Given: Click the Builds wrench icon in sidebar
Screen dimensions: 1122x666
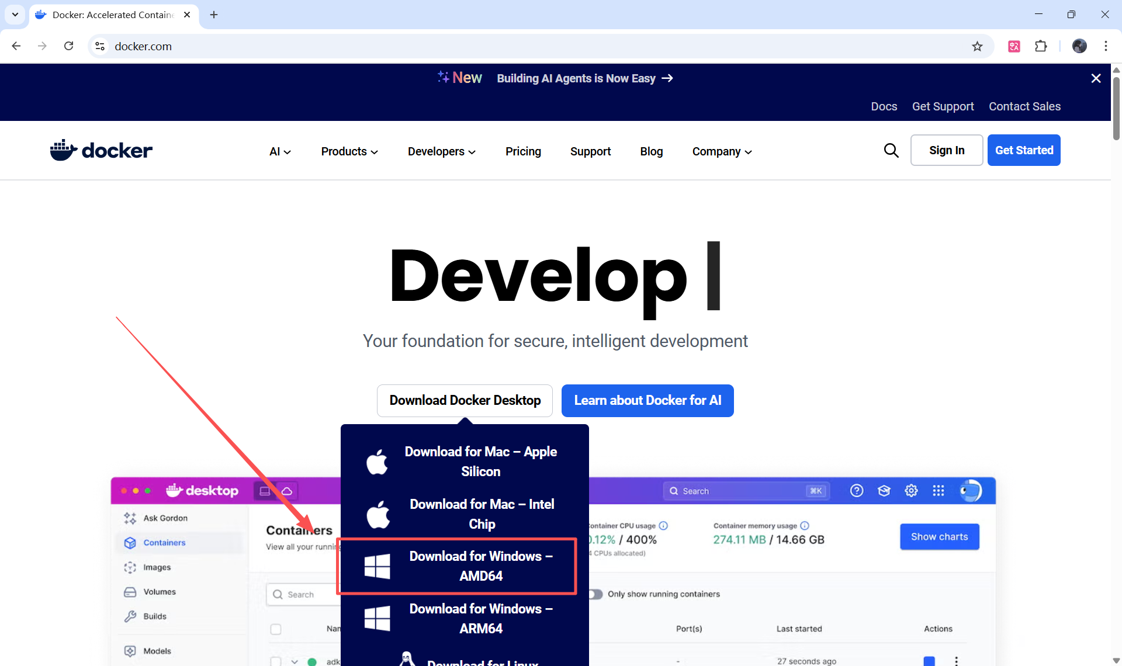Looking at the screenshot, I should click(130, 616).
